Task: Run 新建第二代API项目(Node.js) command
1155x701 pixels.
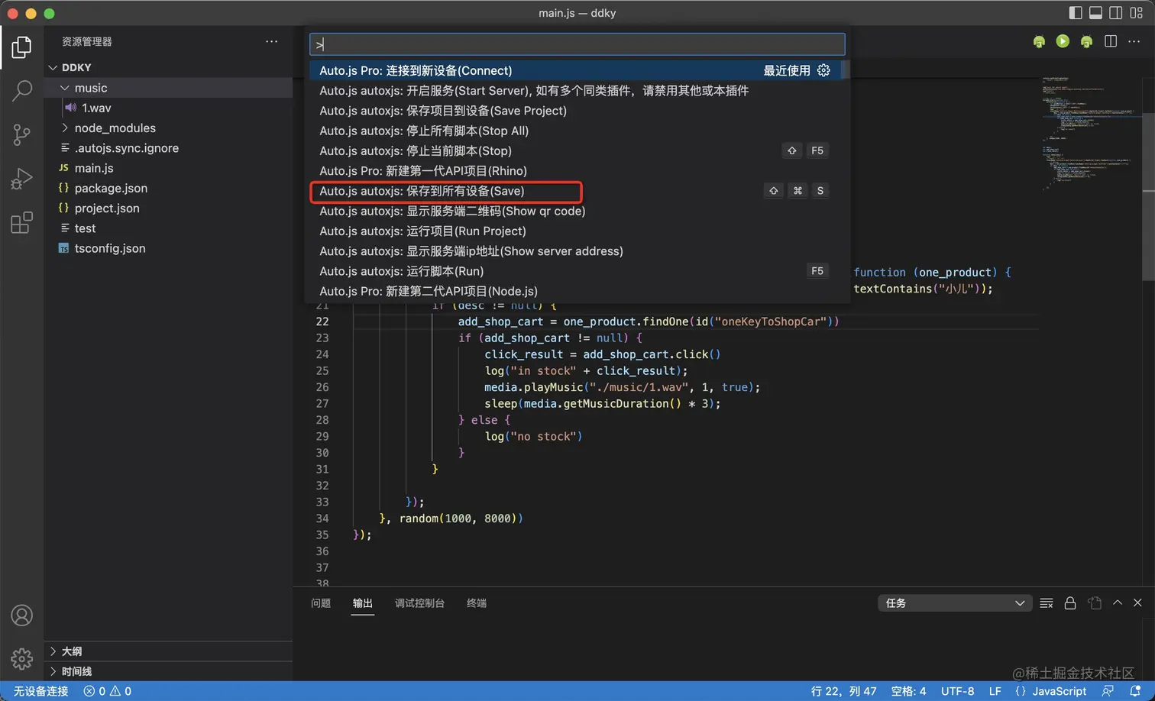Action: point(577,291)
